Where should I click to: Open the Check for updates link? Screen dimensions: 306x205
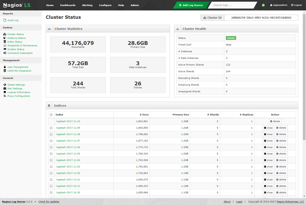[49, 202]
